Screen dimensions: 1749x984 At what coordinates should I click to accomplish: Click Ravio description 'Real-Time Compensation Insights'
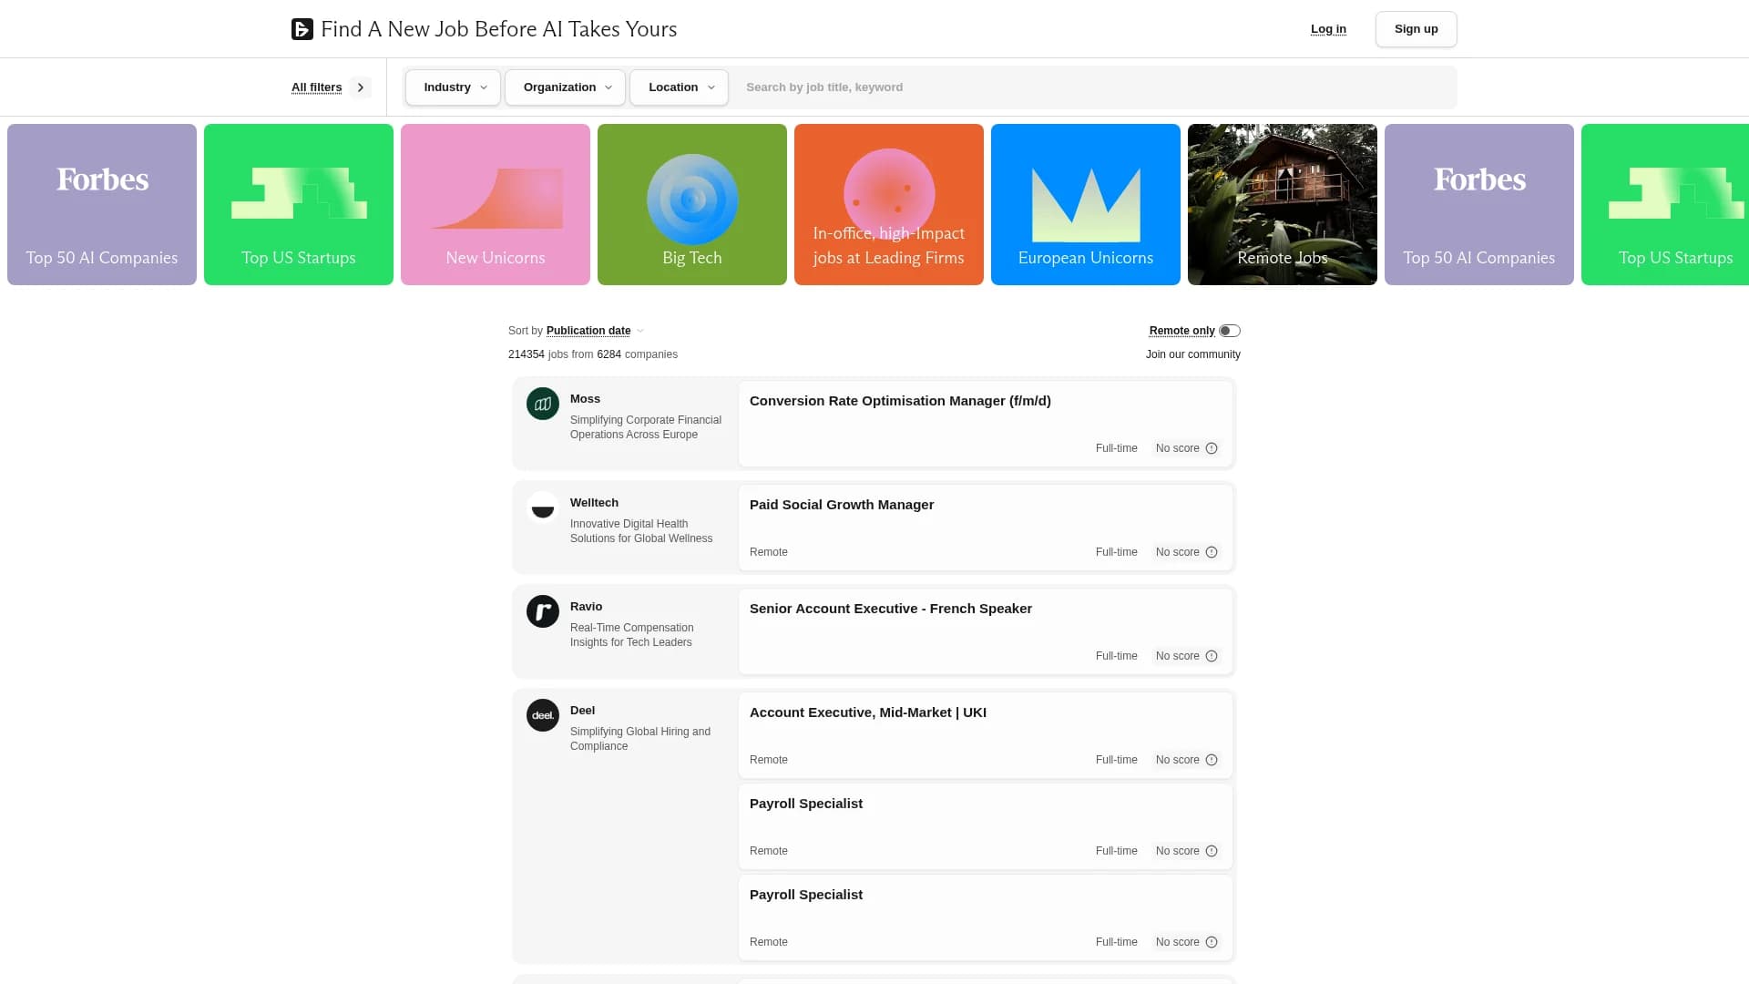(x=632, y=635)
